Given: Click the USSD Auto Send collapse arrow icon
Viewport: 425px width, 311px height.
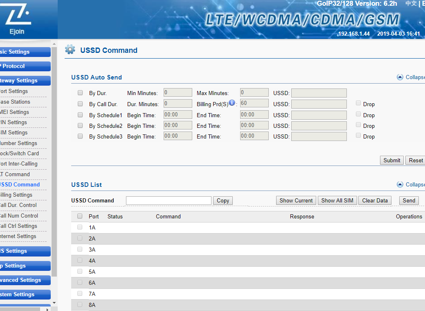Looking at the screenshot, I should 400,77.
